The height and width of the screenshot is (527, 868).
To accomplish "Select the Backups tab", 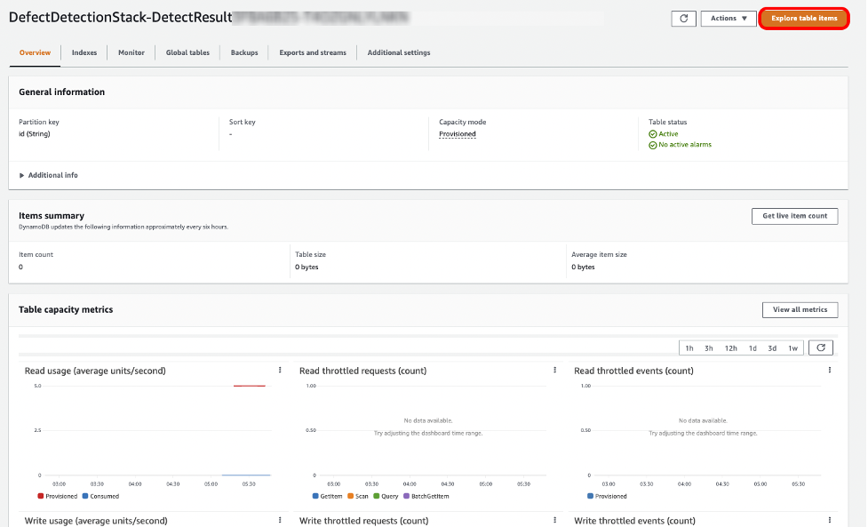I will [x=244, y=52].
